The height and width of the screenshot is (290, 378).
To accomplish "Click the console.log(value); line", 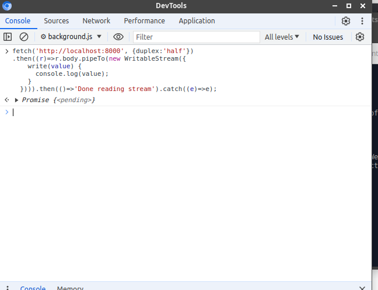I will pyautogui.click(x=72, y=74).
